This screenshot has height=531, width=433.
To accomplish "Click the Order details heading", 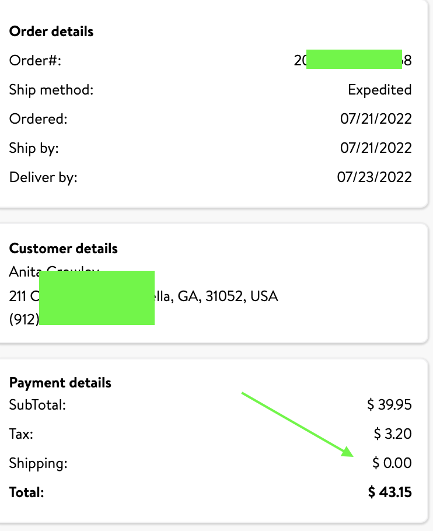I will 51,32.
